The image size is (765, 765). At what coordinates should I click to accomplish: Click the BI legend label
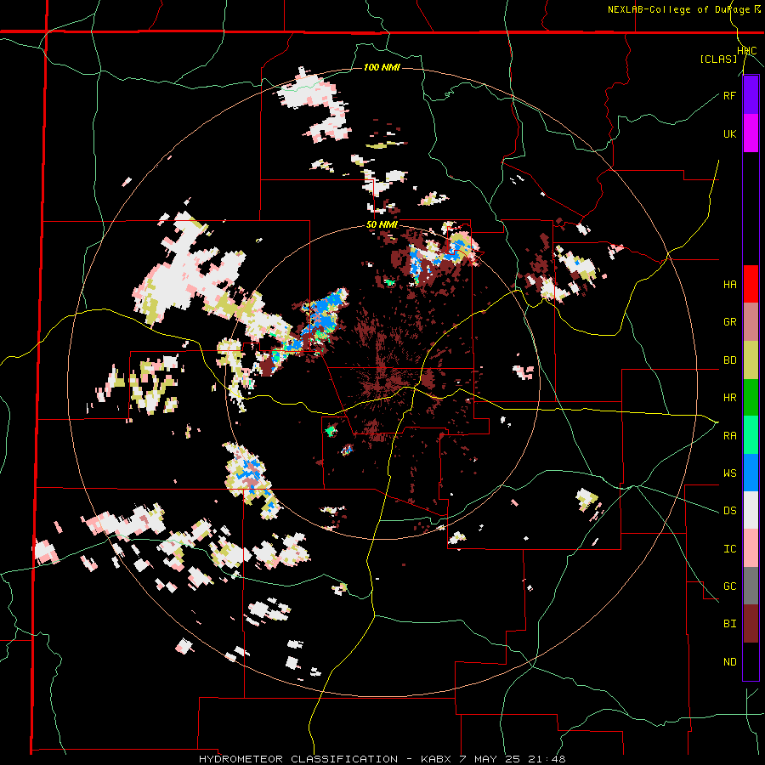click(x=729, y=624)
